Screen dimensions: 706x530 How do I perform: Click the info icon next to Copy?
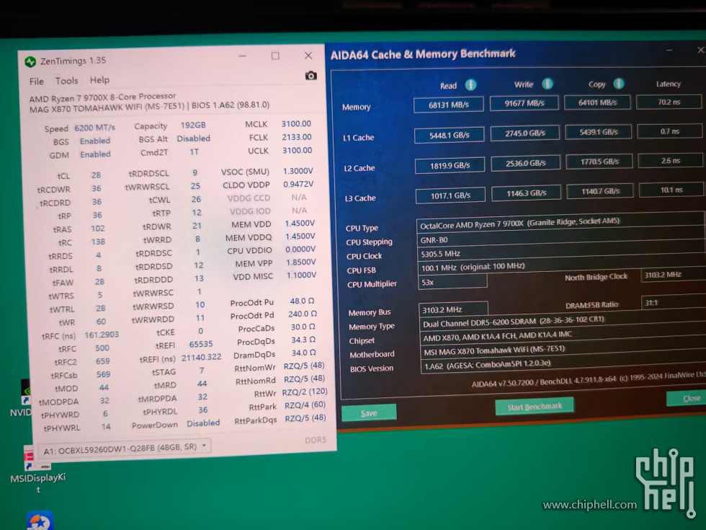[x=618, y=84]
